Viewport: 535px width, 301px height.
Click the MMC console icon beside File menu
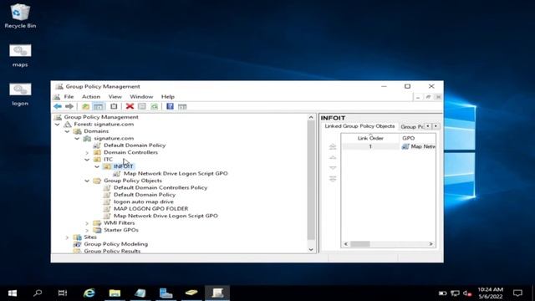pyautogui.click(x=57, y=97)
